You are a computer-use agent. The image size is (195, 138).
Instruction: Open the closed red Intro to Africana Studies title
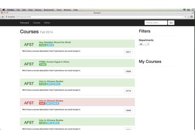tap(51, 101)
